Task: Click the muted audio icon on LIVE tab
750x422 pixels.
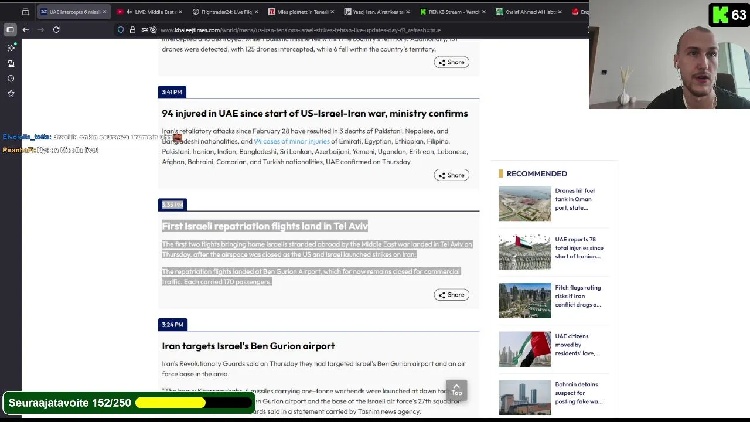Action: tap(129, 12)
